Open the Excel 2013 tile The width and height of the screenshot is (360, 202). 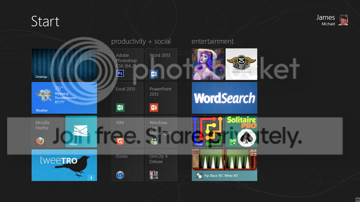pos(128,98)
